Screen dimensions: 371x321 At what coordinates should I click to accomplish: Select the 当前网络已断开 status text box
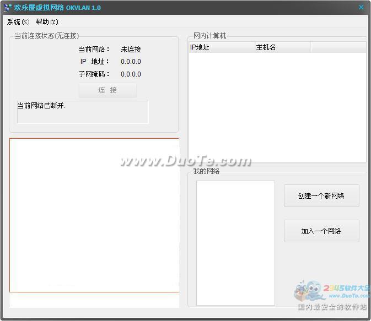[x=83, y=112]
